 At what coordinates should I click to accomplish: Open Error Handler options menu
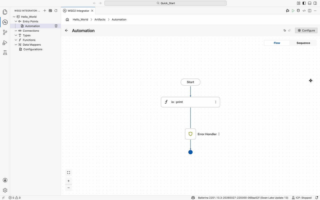(x=219, y=134)
